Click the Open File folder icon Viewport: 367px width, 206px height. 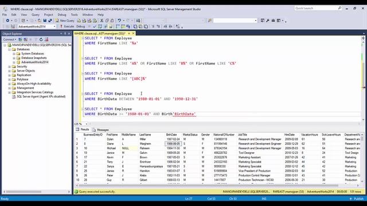pyautogui.click(x=40, y=21)
